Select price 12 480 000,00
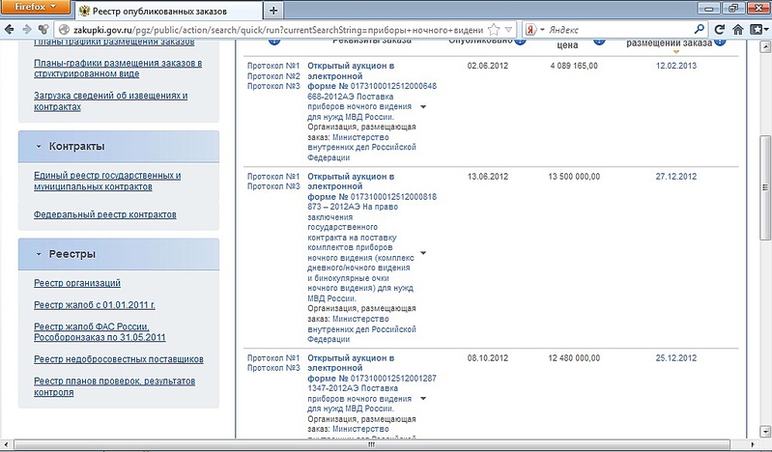The image size is (772, 452). pyautogui.click(x=574, y=358)
